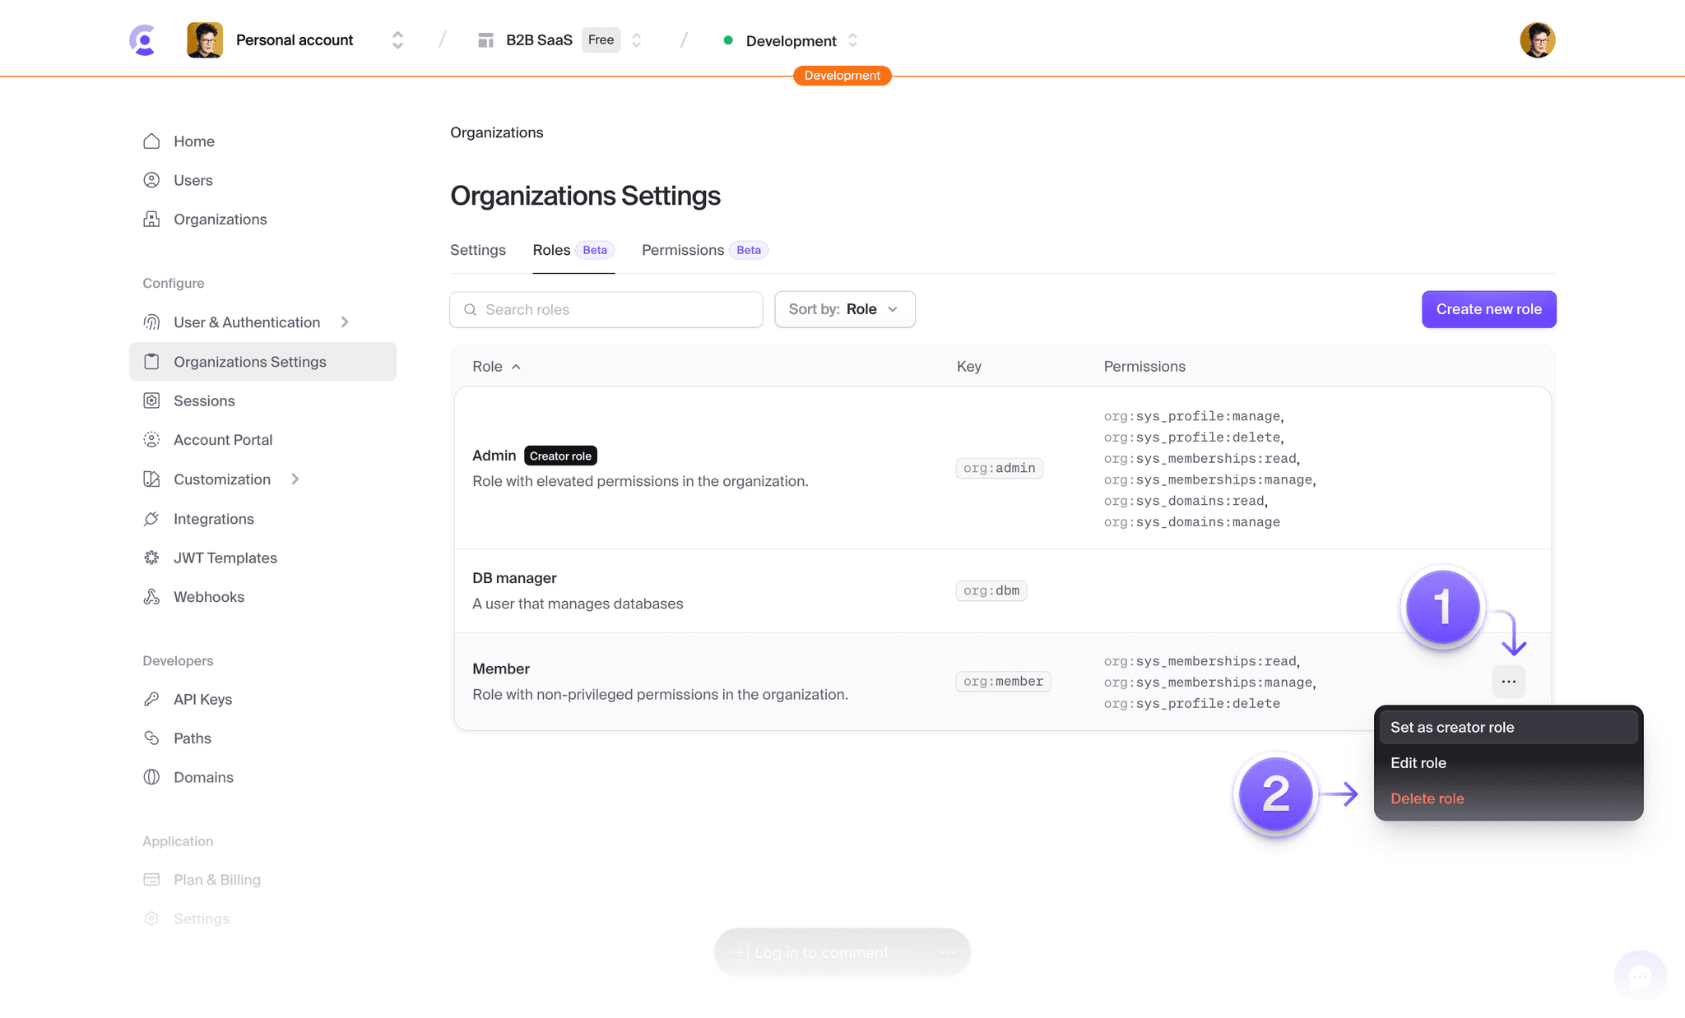Image resolution: width=1685 pixels, height=1018 pixels.
Task: Select the Admin role row name
Action: pos(494,456)
